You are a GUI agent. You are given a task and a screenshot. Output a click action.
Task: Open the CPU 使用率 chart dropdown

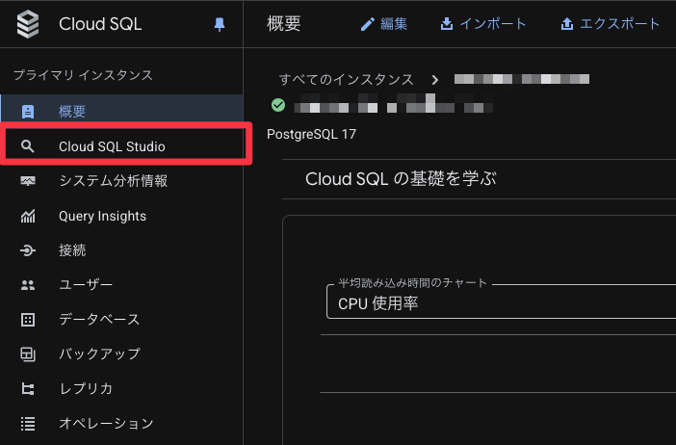pos(499,303)
